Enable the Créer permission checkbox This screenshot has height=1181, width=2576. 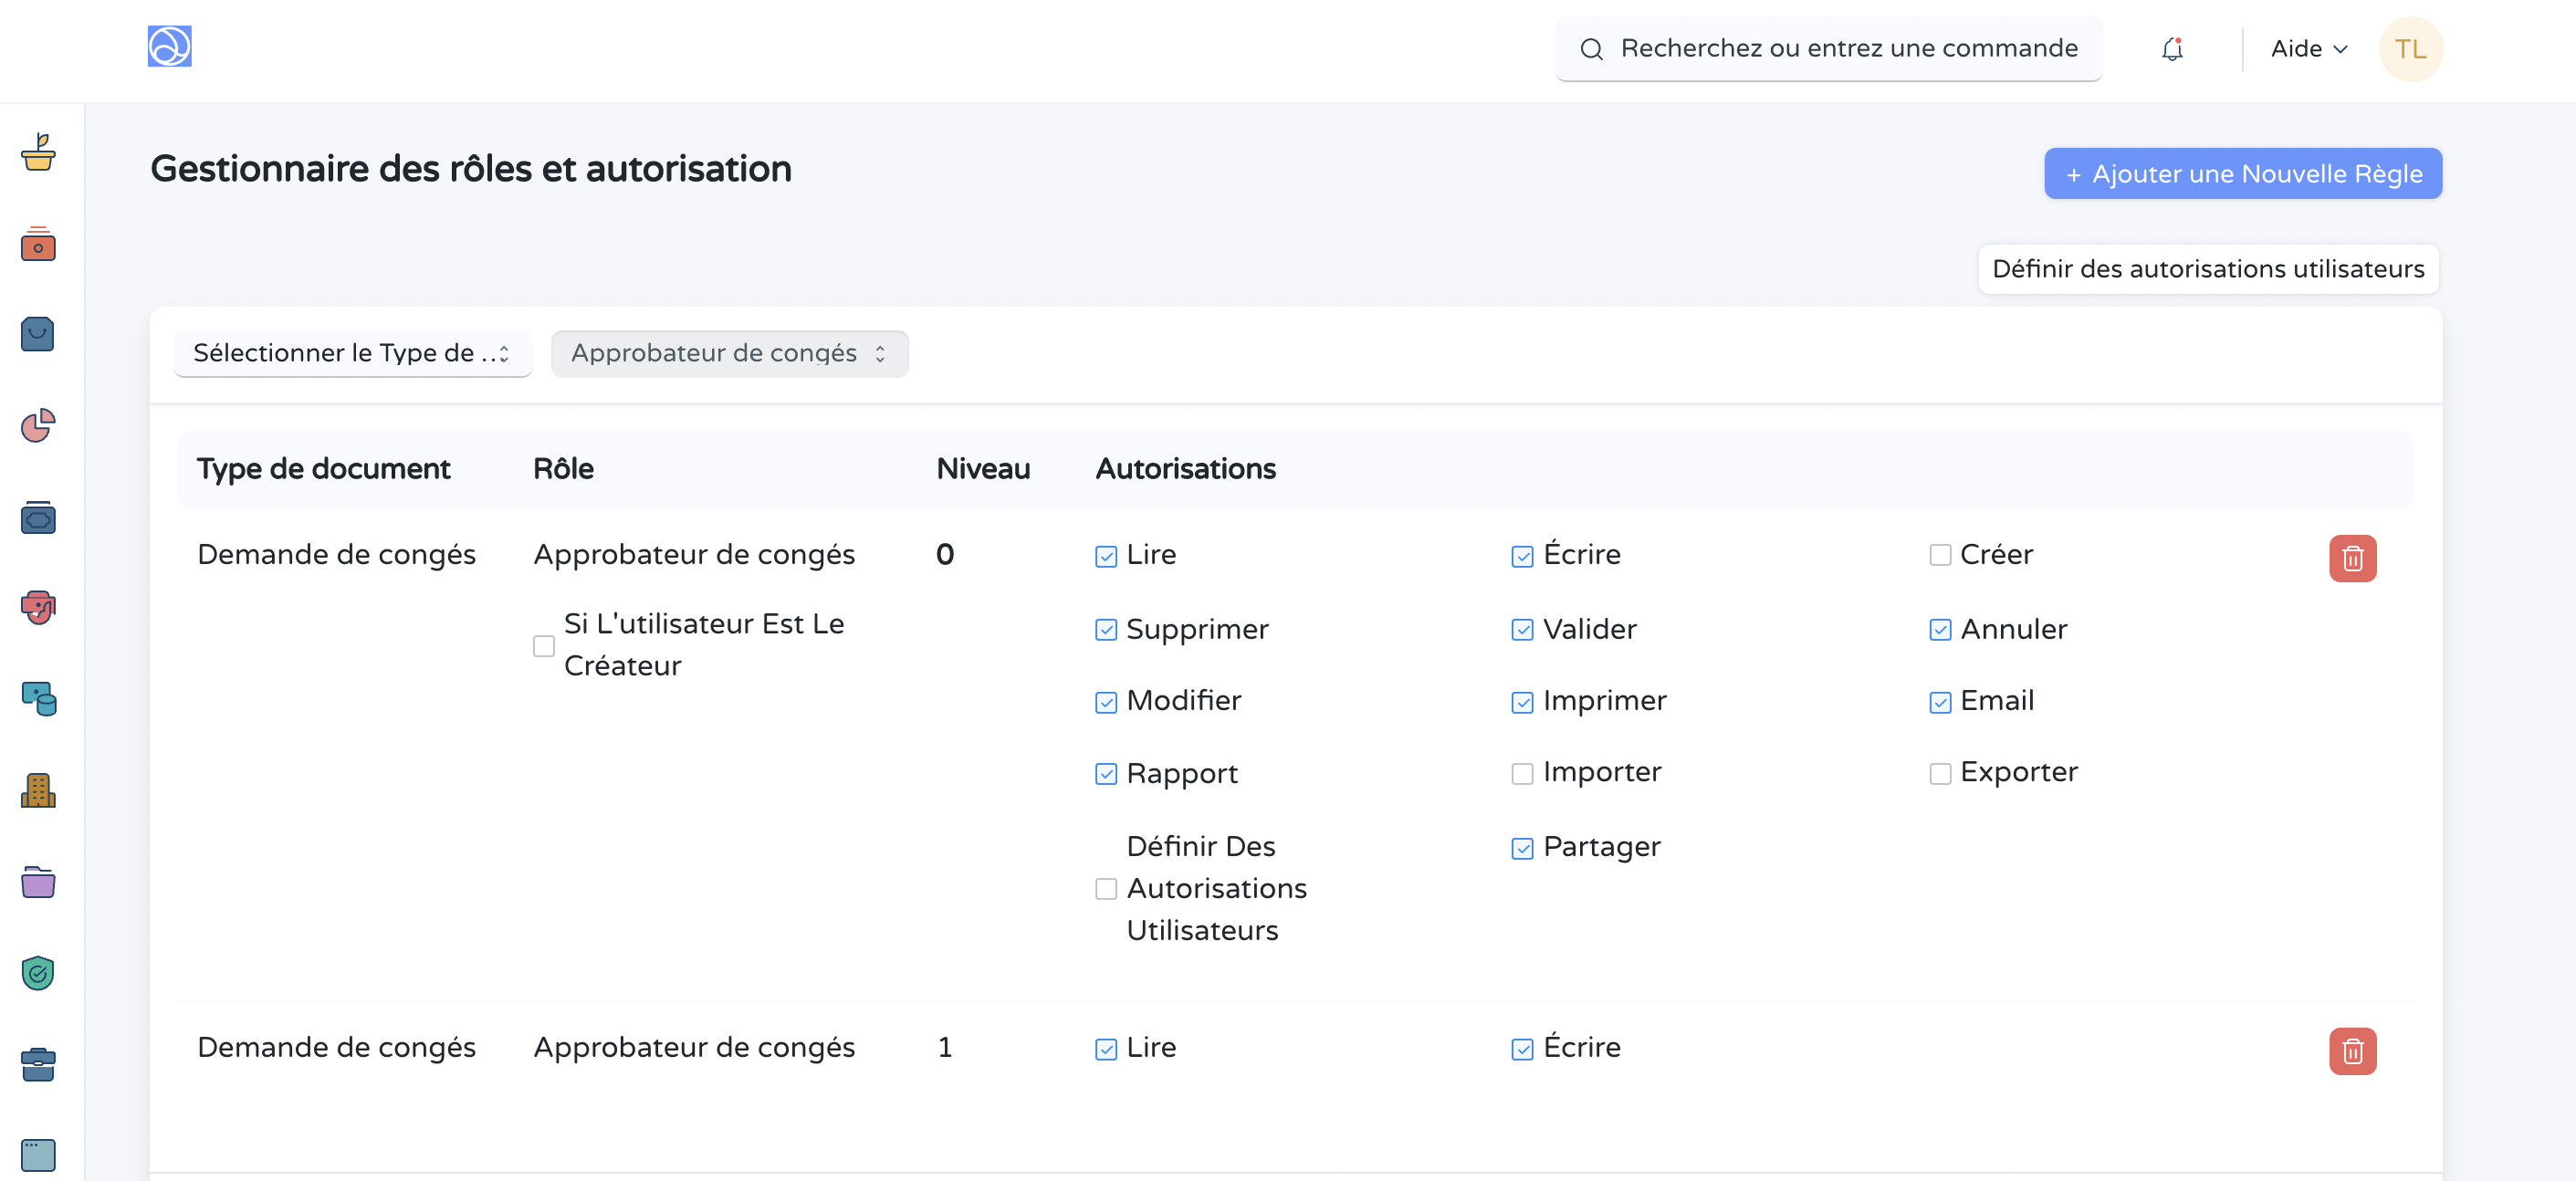coord(1939,555)
